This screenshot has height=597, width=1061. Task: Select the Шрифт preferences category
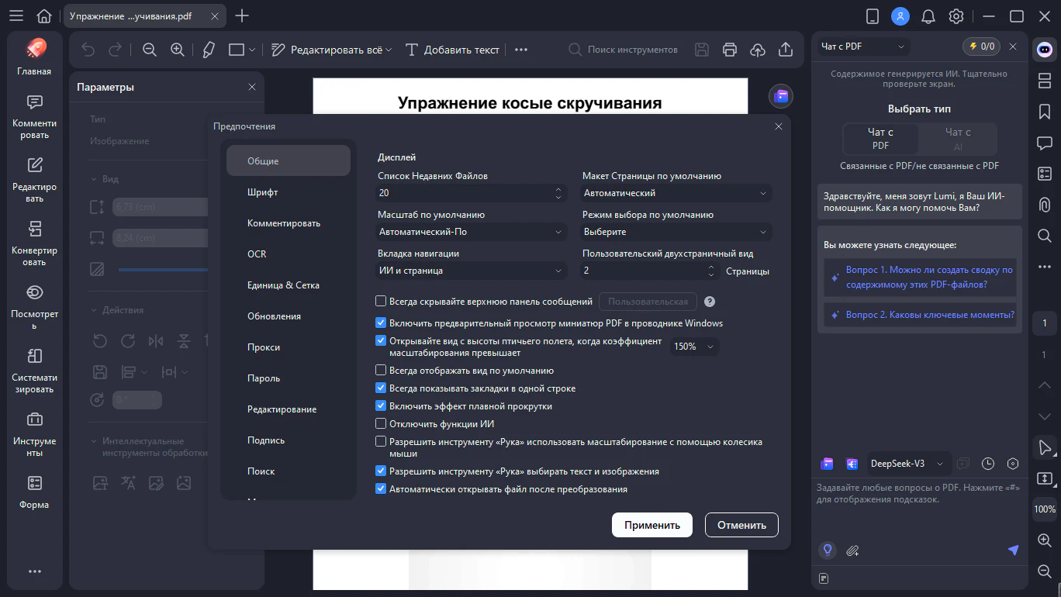coord(289,192)
